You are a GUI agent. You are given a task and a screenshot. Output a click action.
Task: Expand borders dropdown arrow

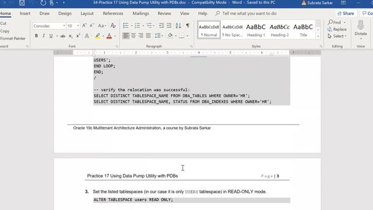188,36
